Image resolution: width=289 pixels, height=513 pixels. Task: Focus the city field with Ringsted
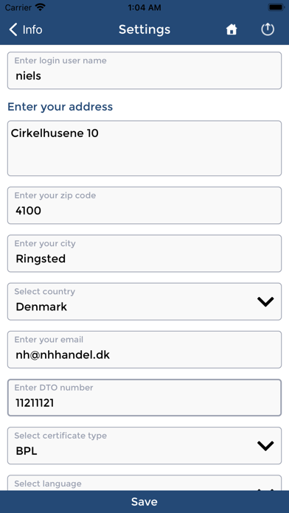[x=144, y=254]
